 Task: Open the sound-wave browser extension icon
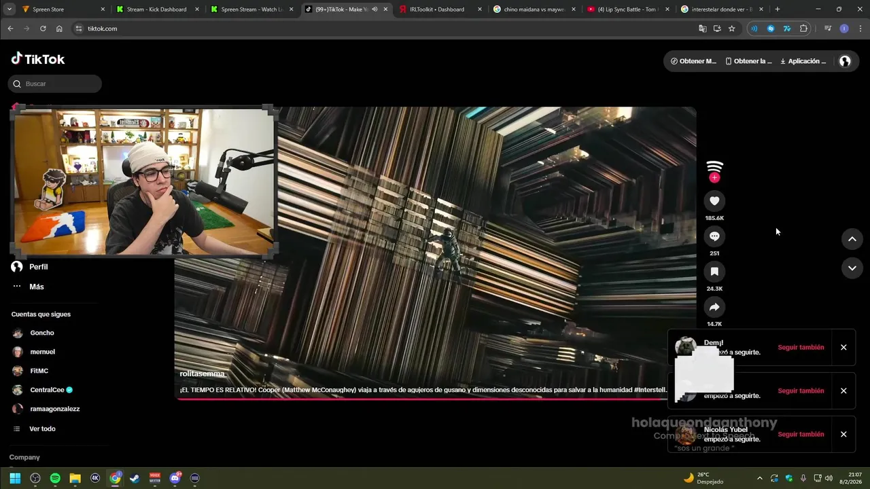pos(754,29)
